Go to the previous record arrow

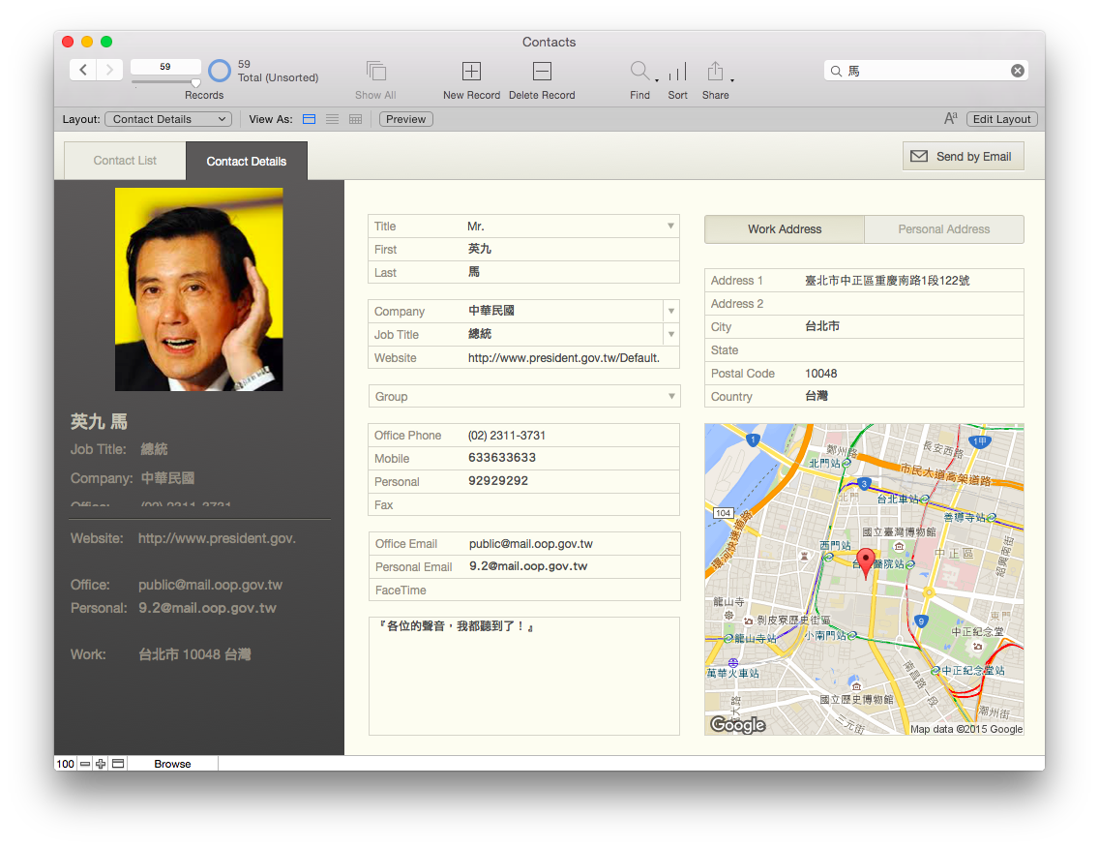click(83, 70)
